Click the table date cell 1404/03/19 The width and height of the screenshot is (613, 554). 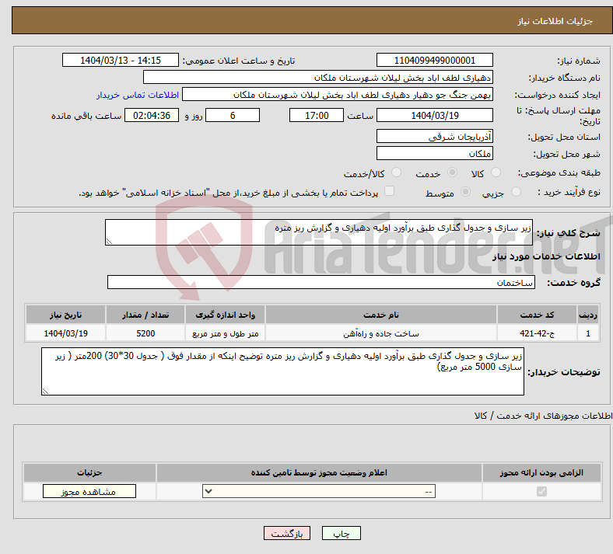(65, 333)
